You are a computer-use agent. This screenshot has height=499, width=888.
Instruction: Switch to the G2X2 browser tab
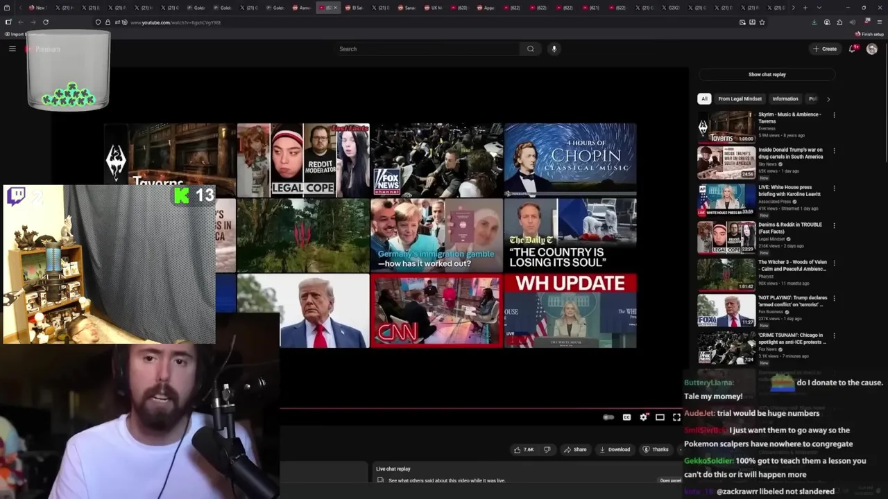[x=671, y=8]
